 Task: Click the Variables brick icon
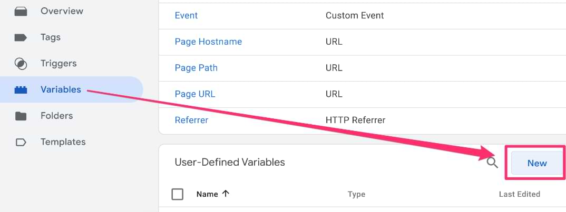21,90
